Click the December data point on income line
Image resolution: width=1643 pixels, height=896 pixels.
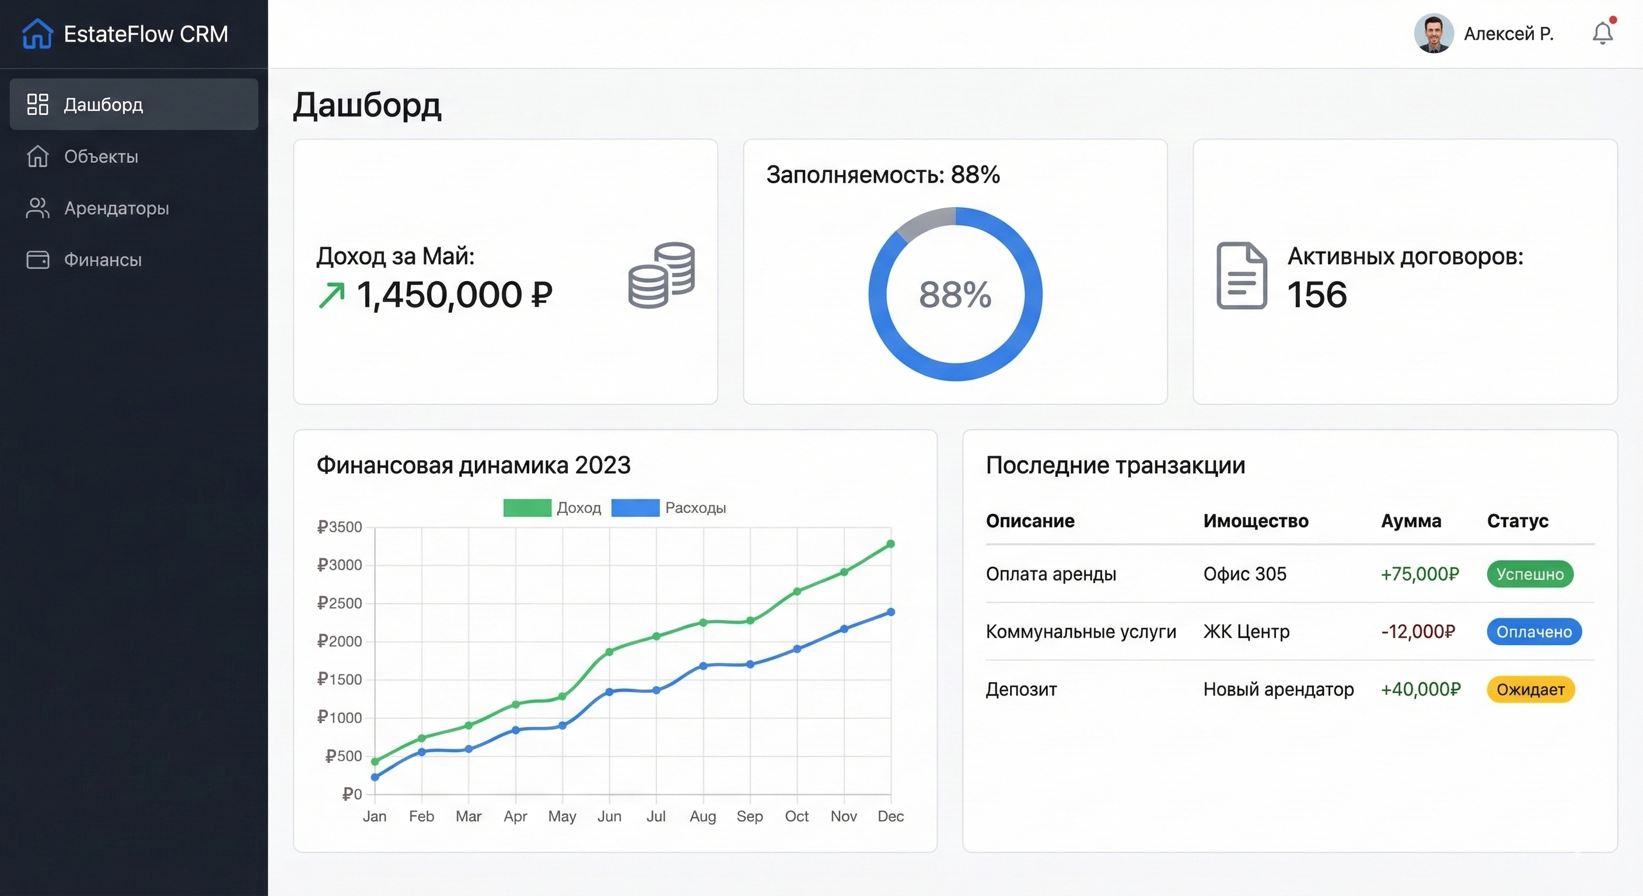point(890,544)
